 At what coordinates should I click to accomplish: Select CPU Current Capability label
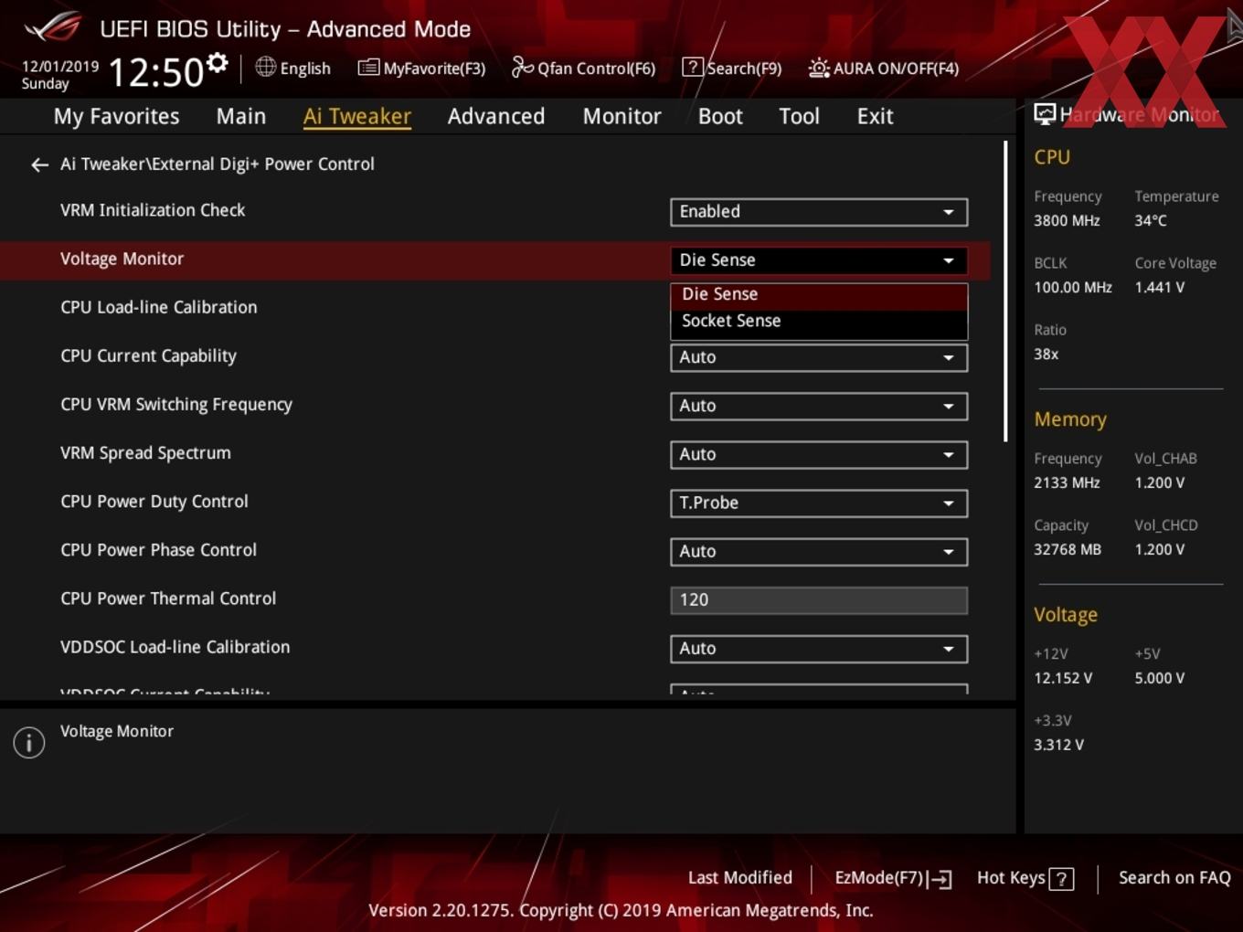[x=148, y=356]
